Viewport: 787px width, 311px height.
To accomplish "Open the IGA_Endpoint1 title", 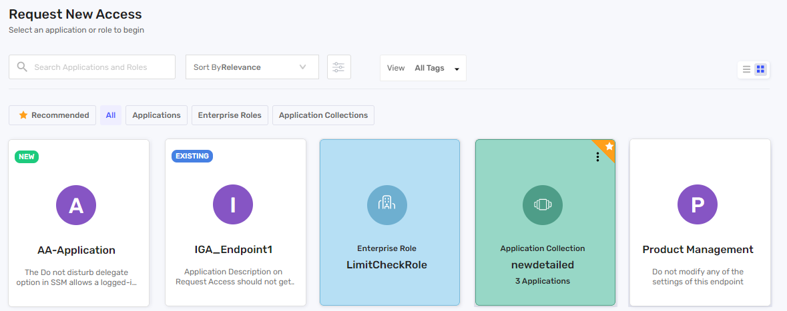I will tap(234, 250).
